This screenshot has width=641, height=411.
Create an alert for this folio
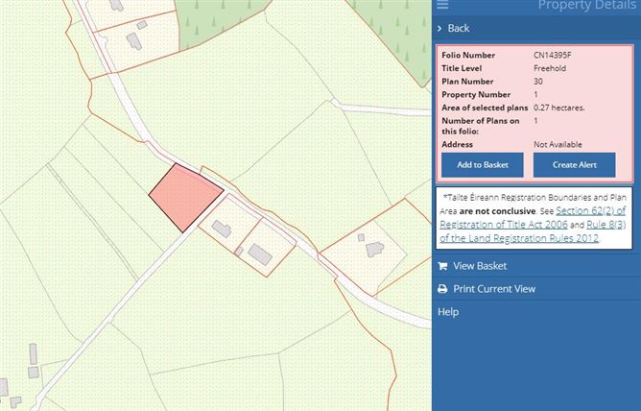click(575, 165)
